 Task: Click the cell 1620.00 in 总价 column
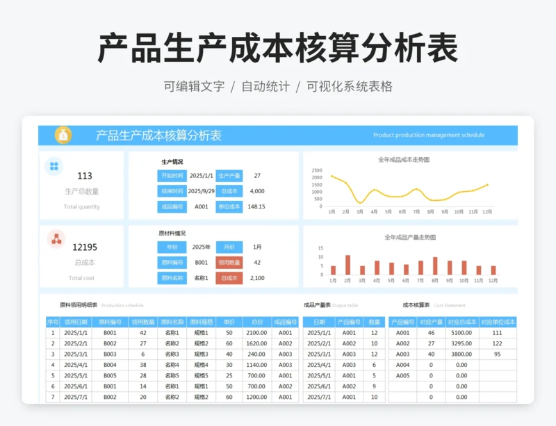(256, 343)
